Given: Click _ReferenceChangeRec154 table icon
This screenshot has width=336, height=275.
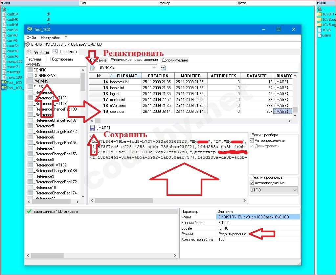Looking at the screenshot, I should [30, 142].
